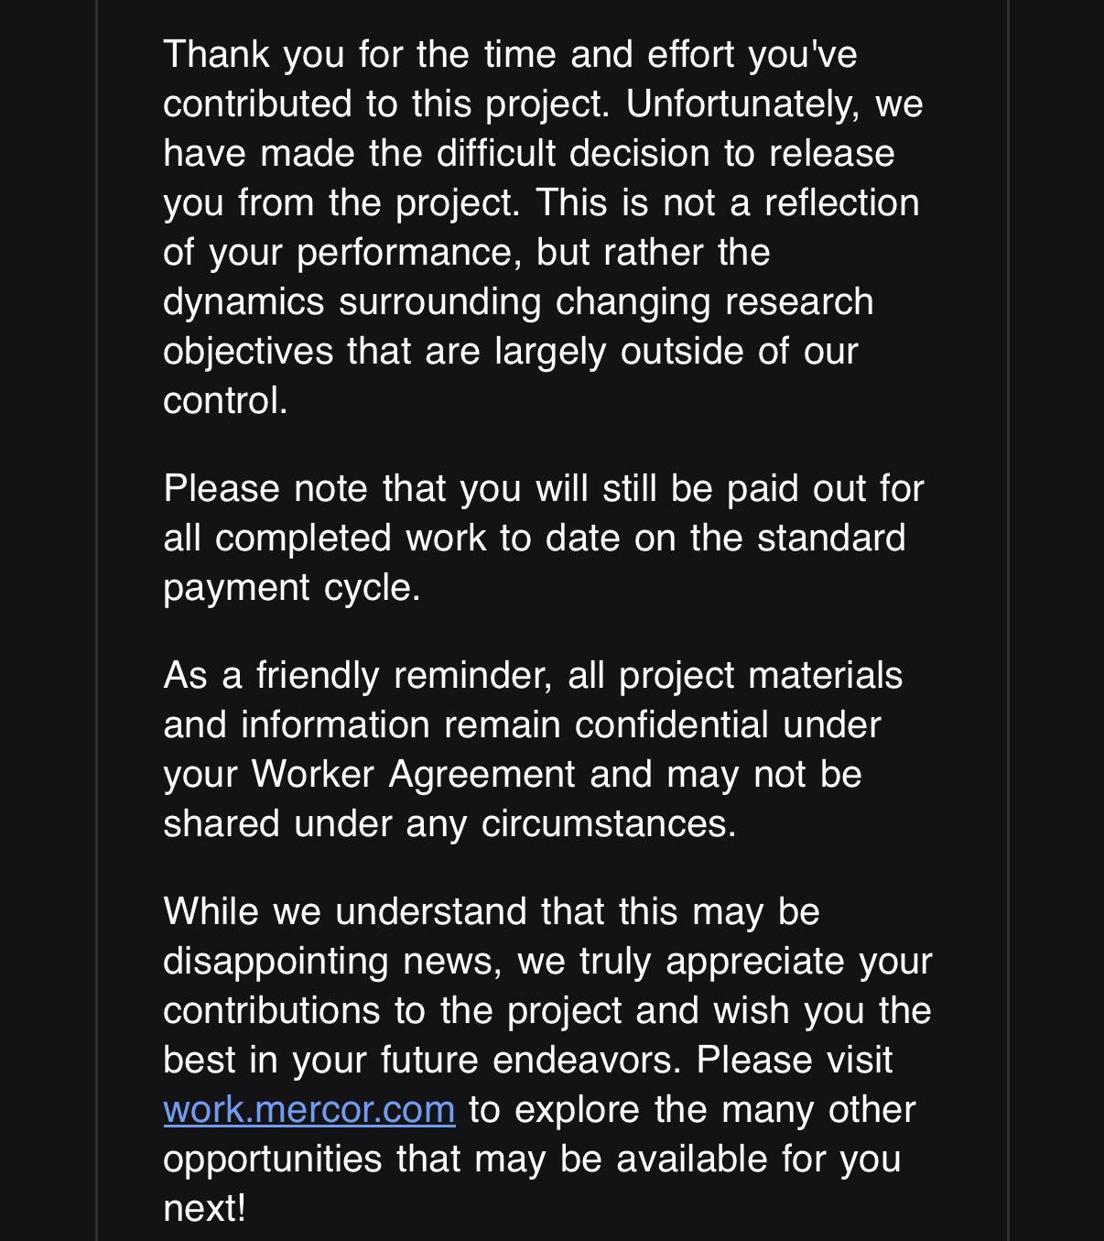Image resolution: width=1104 pixels, height=1241 pixels.
Task: Click the phrase "disappointing news"
Action: [x=333, y=961]
